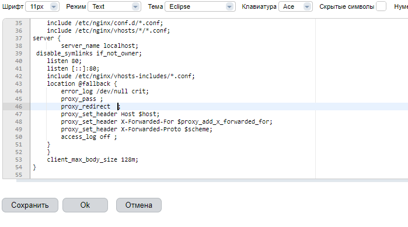Click line number 37 in the gutter

click(x=19, y=39)
